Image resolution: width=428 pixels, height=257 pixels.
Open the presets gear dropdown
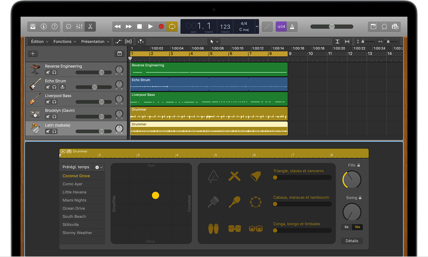(x=98, y=167)
